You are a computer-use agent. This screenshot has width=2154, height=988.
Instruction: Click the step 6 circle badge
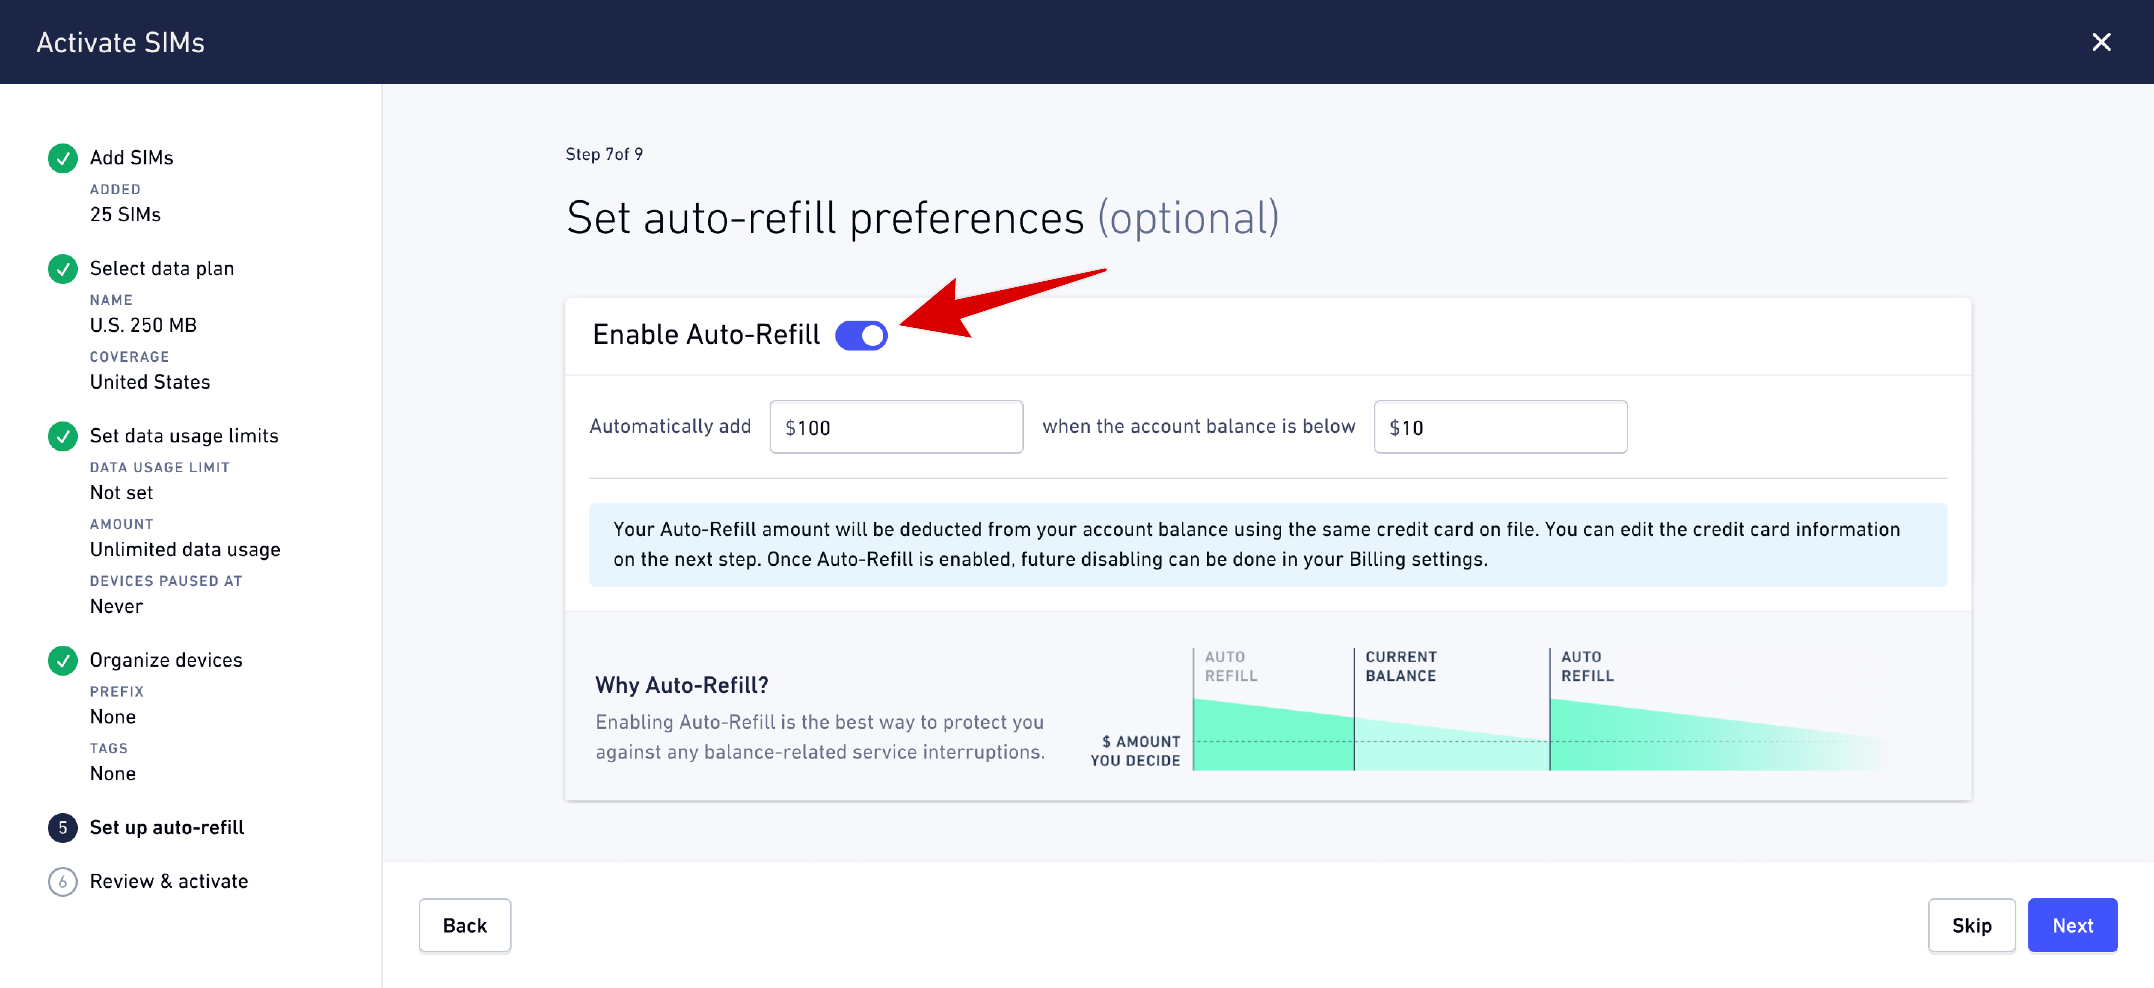click(63, 881)
